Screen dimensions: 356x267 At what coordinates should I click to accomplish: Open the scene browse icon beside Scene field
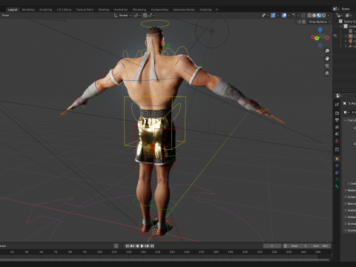coord(336,9)
